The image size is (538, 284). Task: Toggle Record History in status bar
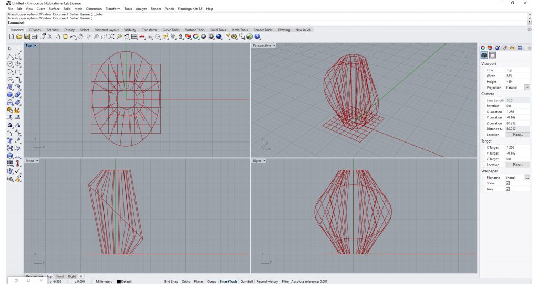tap(267, 281)
